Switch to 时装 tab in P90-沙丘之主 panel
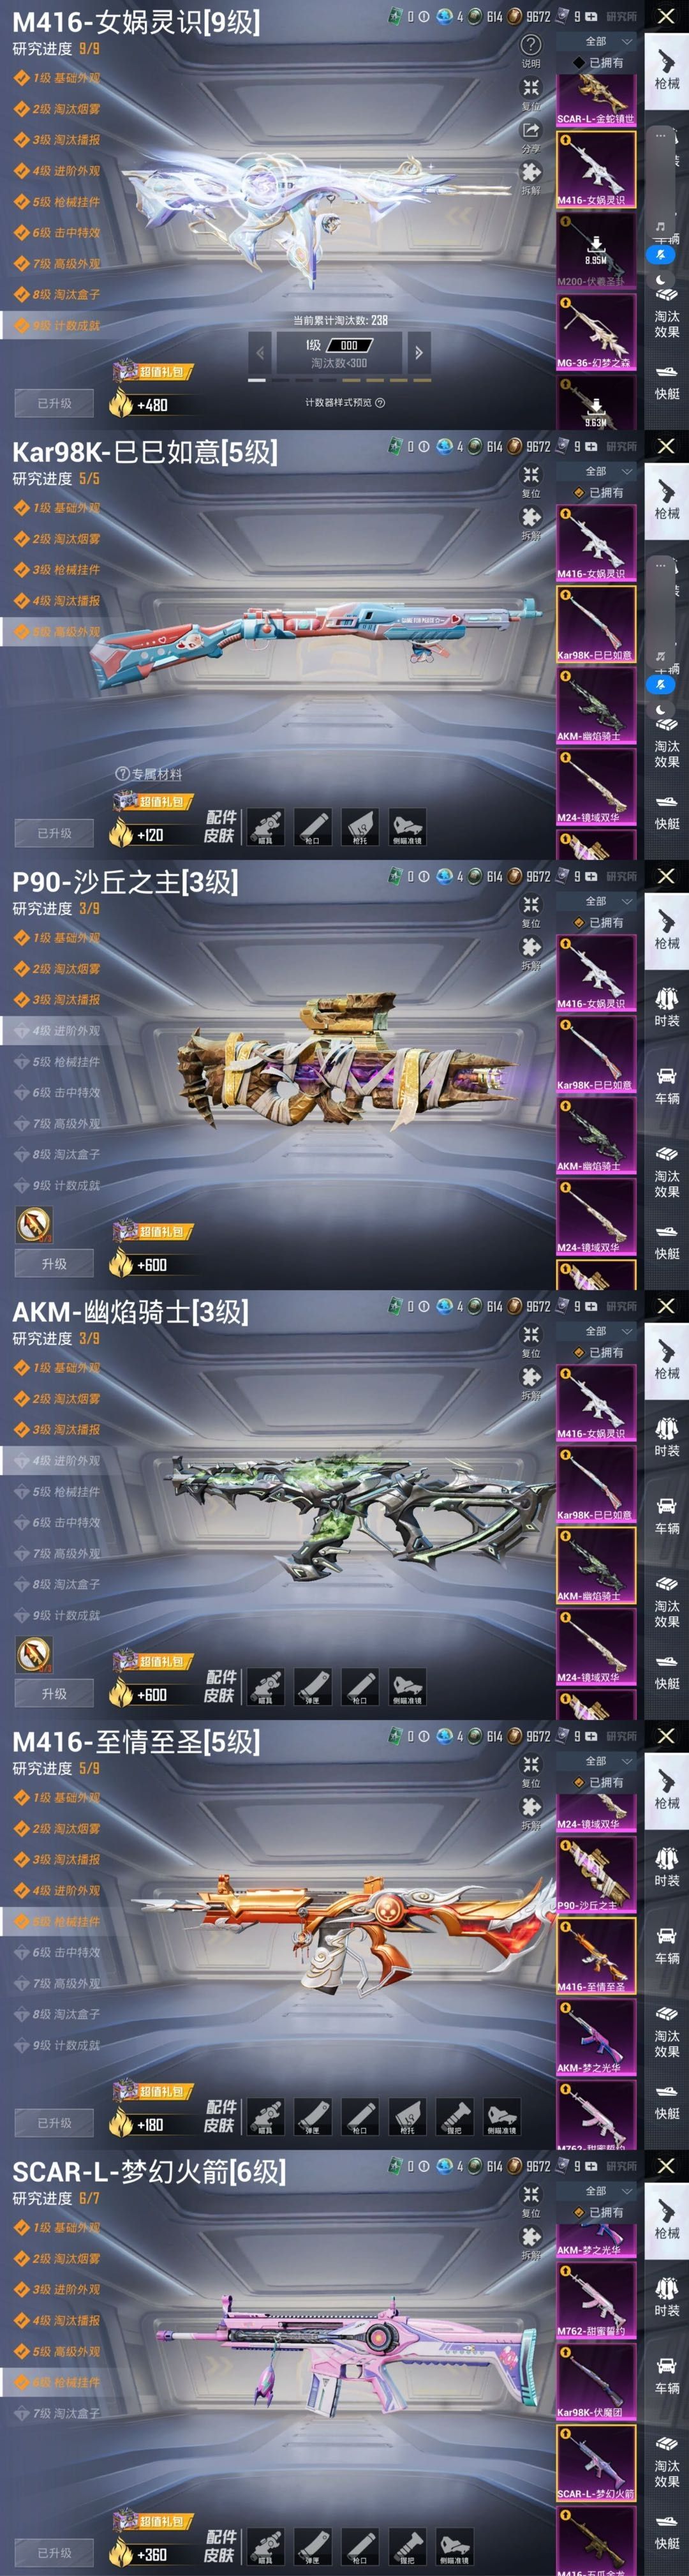This screenshot has height=2576, width=689. tap(667, 1006)
